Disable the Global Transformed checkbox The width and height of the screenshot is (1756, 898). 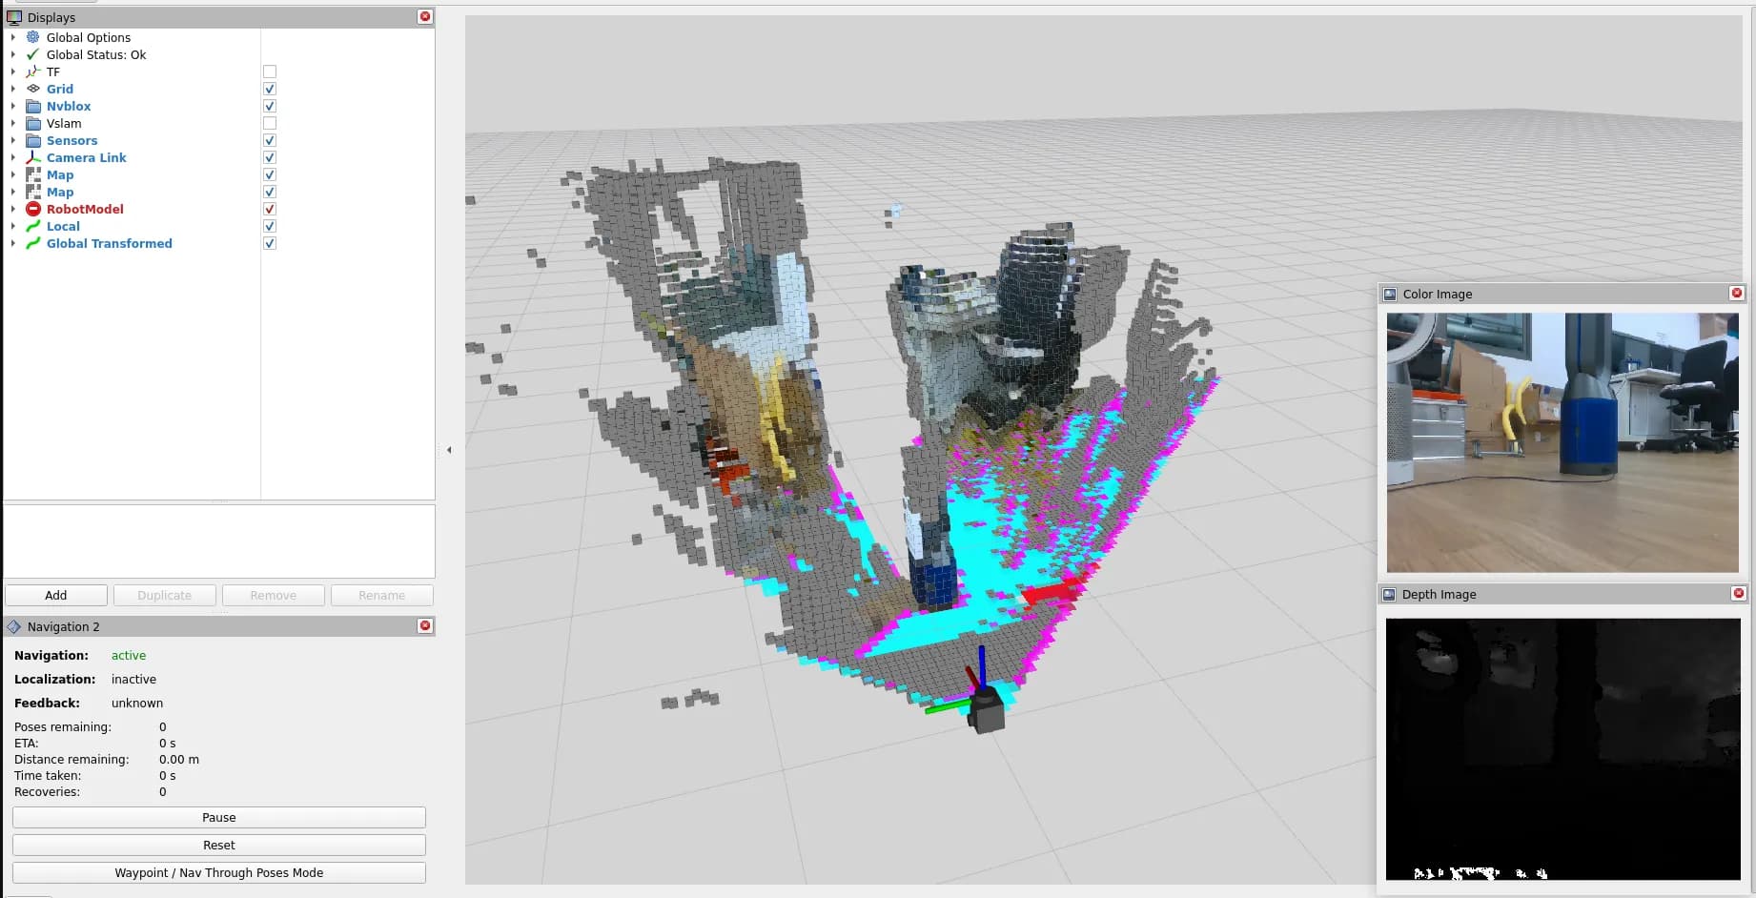(x=270, y=243)
